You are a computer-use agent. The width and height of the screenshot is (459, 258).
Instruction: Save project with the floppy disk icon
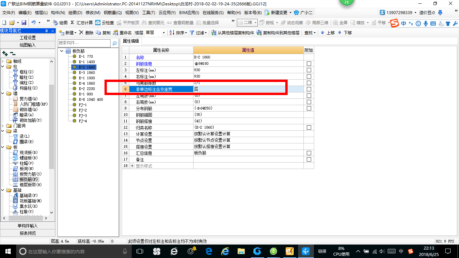[x=24, y=23]
